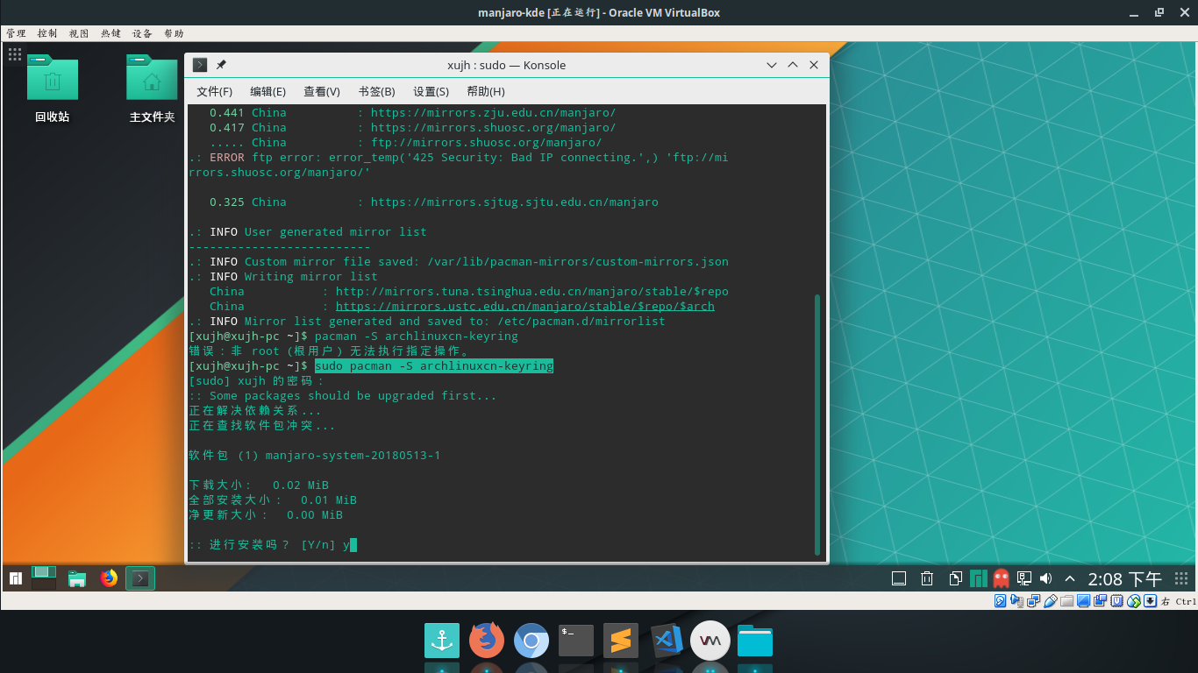Image resolution: width=1198 pixels, height=673 pixels.
Task: Open VirtualBox 视图 menu
Action: point(79,33)
